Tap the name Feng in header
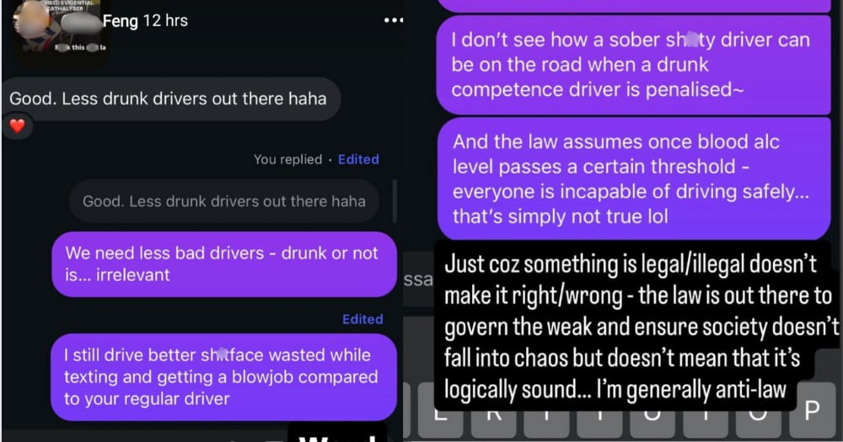The height and width of the screenshot is (442, 843). [x=121, y=21]
